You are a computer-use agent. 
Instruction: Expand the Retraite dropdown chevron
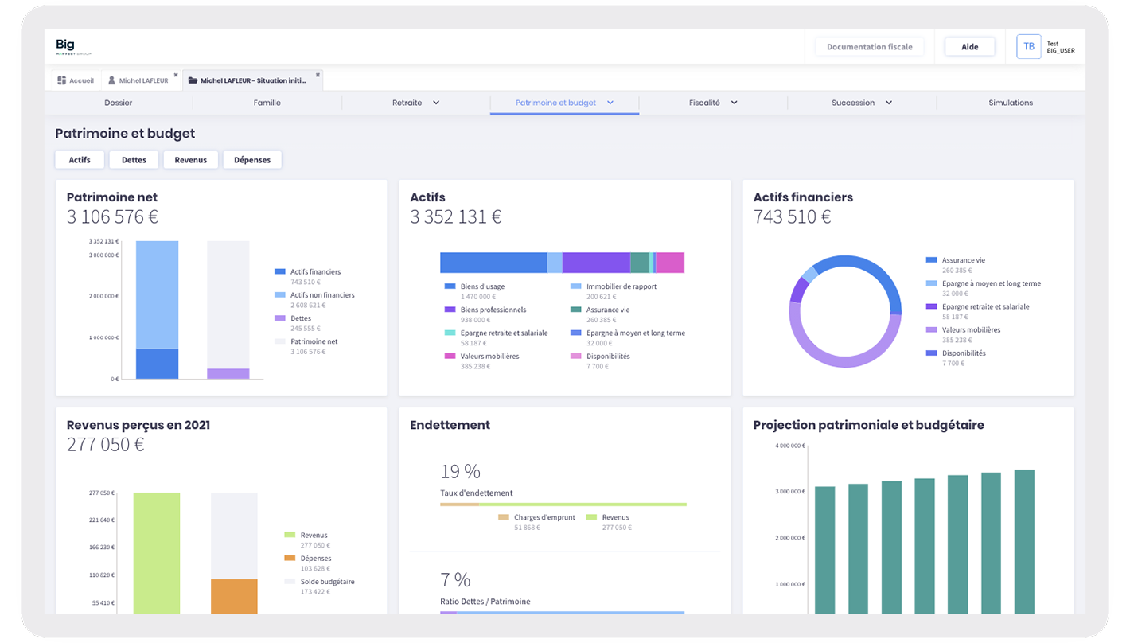tap(436, 103)
